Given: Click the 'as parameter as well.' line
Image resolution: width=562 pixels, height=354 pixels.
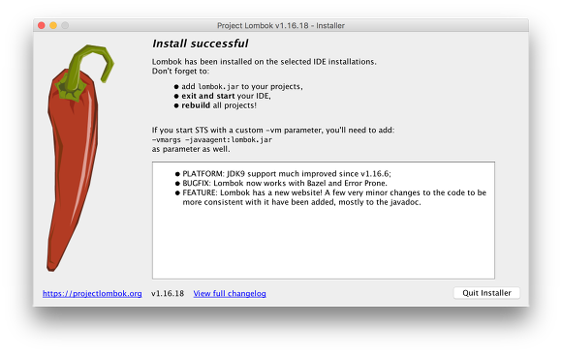Looking at the screenshot, I should point(191,149).
